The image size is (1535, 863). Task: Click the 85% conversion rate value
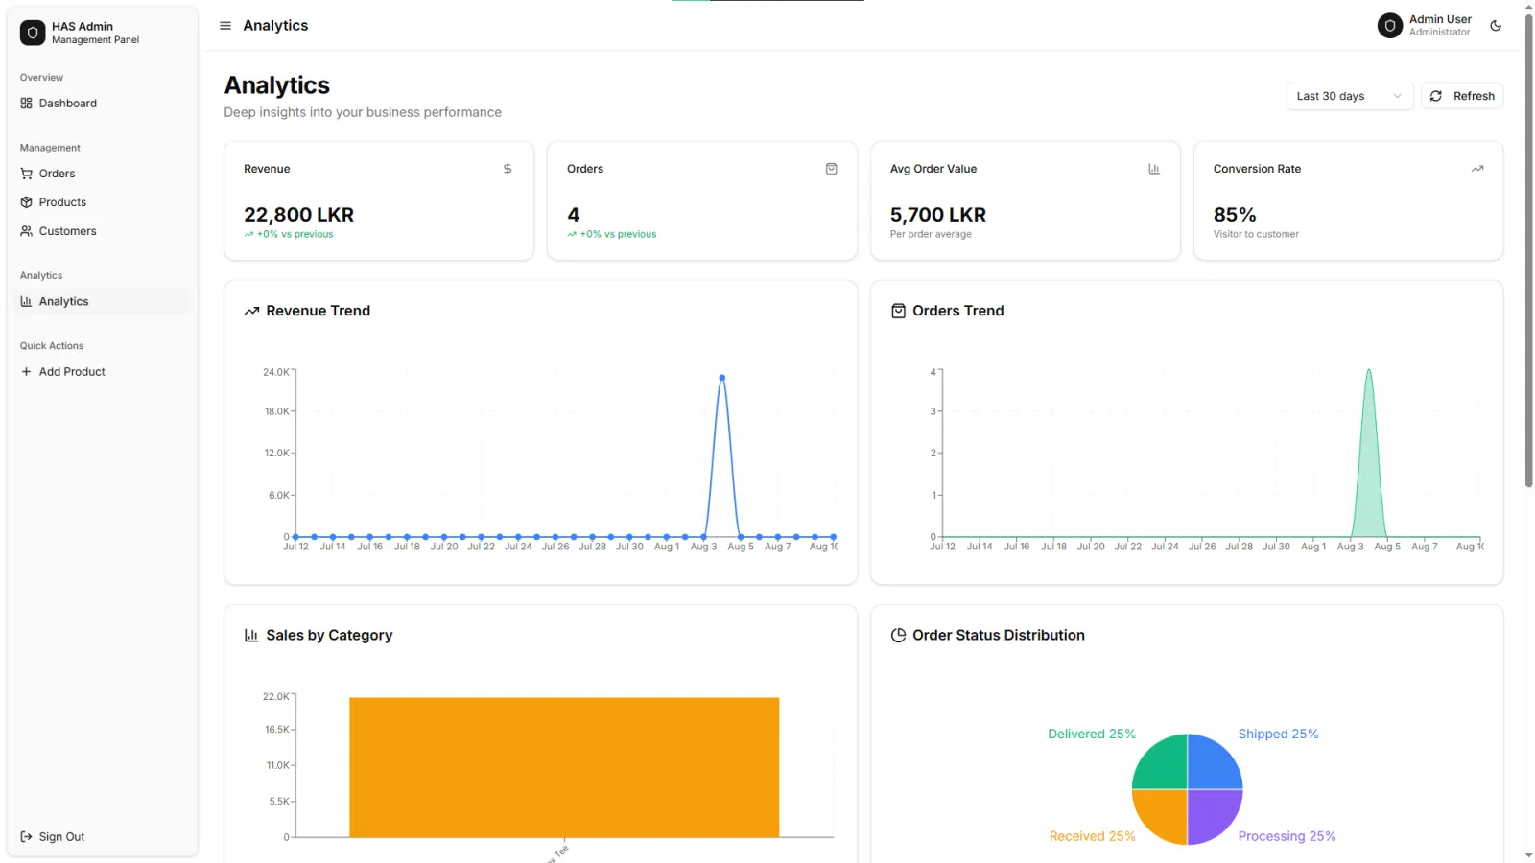tap(1235, 215)
